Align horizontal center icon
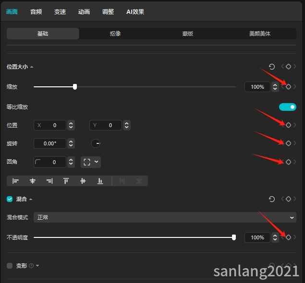 [33, 181]
